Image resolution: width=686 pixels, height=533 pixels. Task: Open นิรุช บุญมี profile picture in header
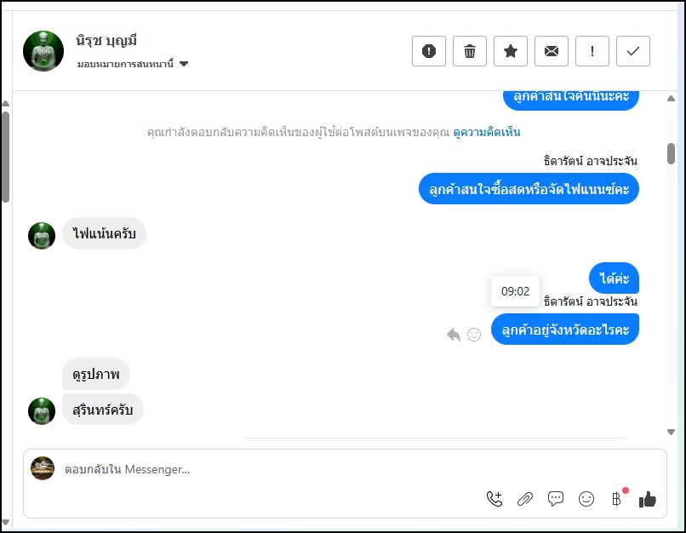(43, 51)
